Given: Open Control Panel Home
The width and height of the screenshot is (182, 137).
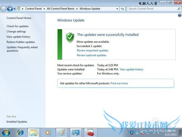Looking at the screenshot, I should pos(19,18).
